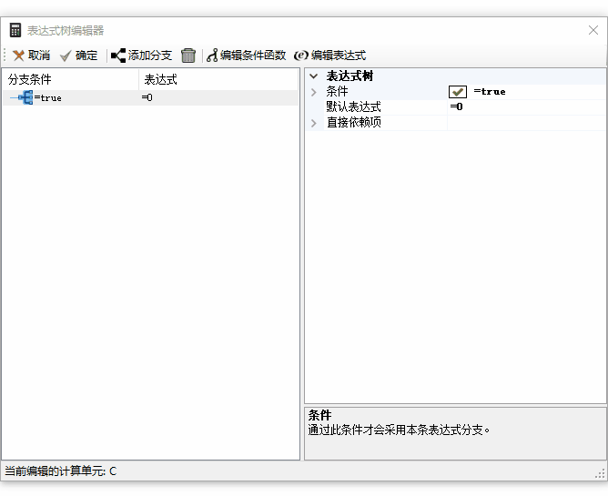Click the branch node icon beside =true
608x496 pixels.
pyautogui.click(x=25, y=97)
